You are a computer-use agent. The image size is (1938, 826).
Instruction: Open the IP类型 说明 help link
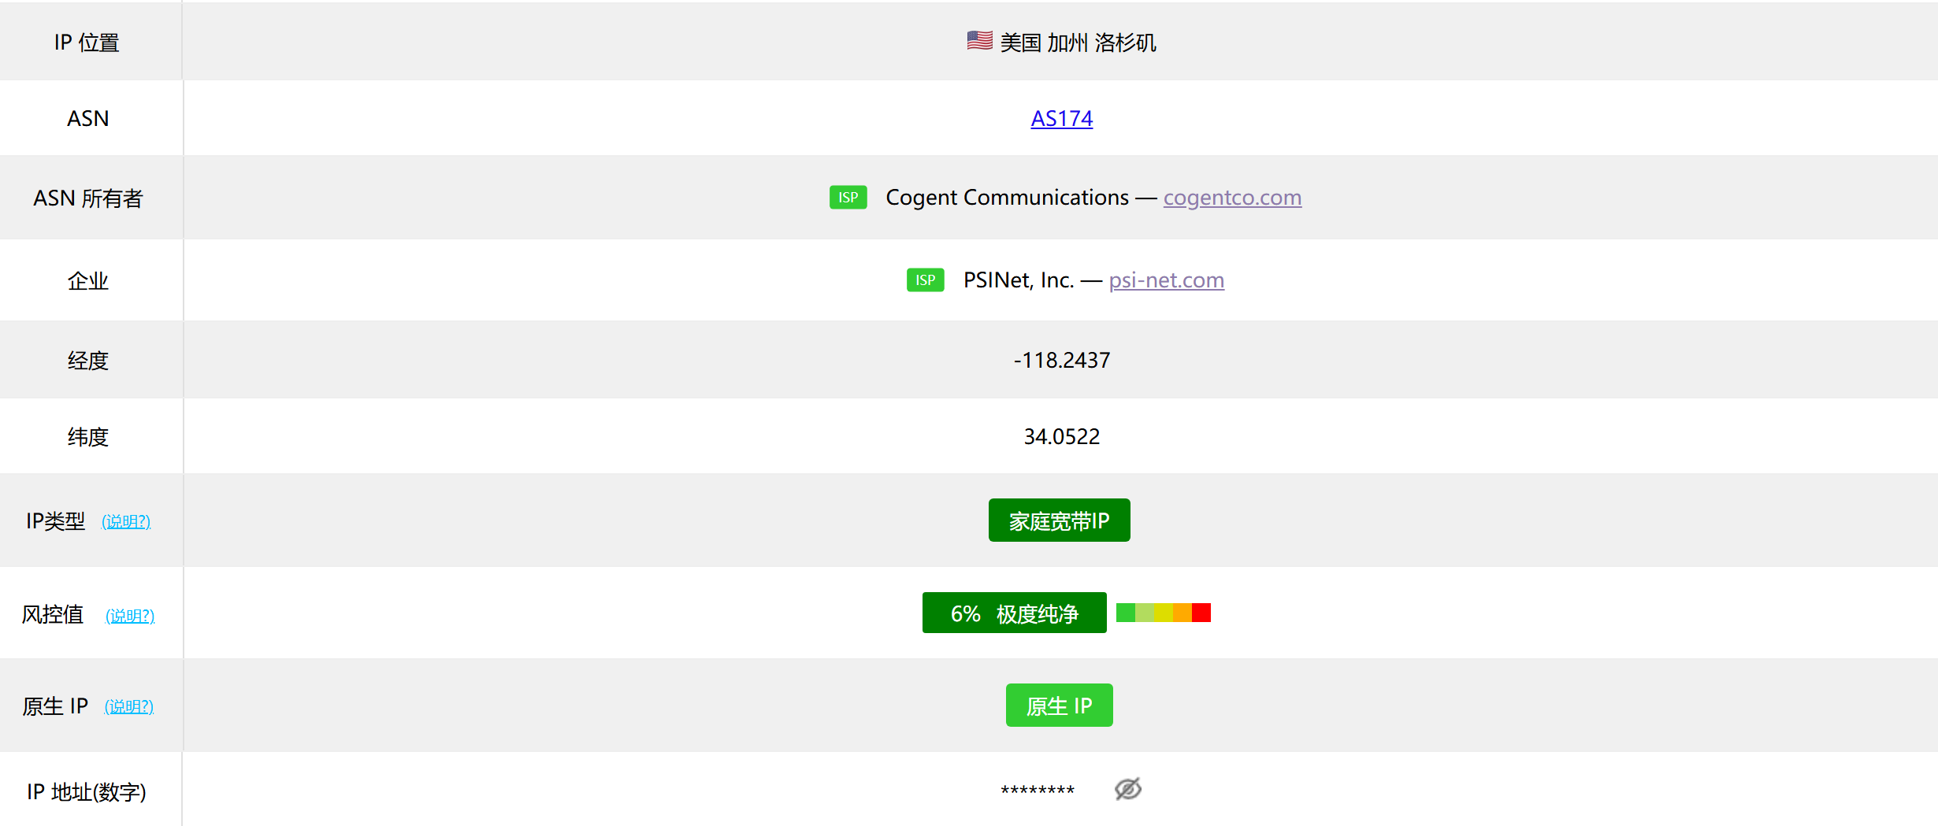click(126, 521)
